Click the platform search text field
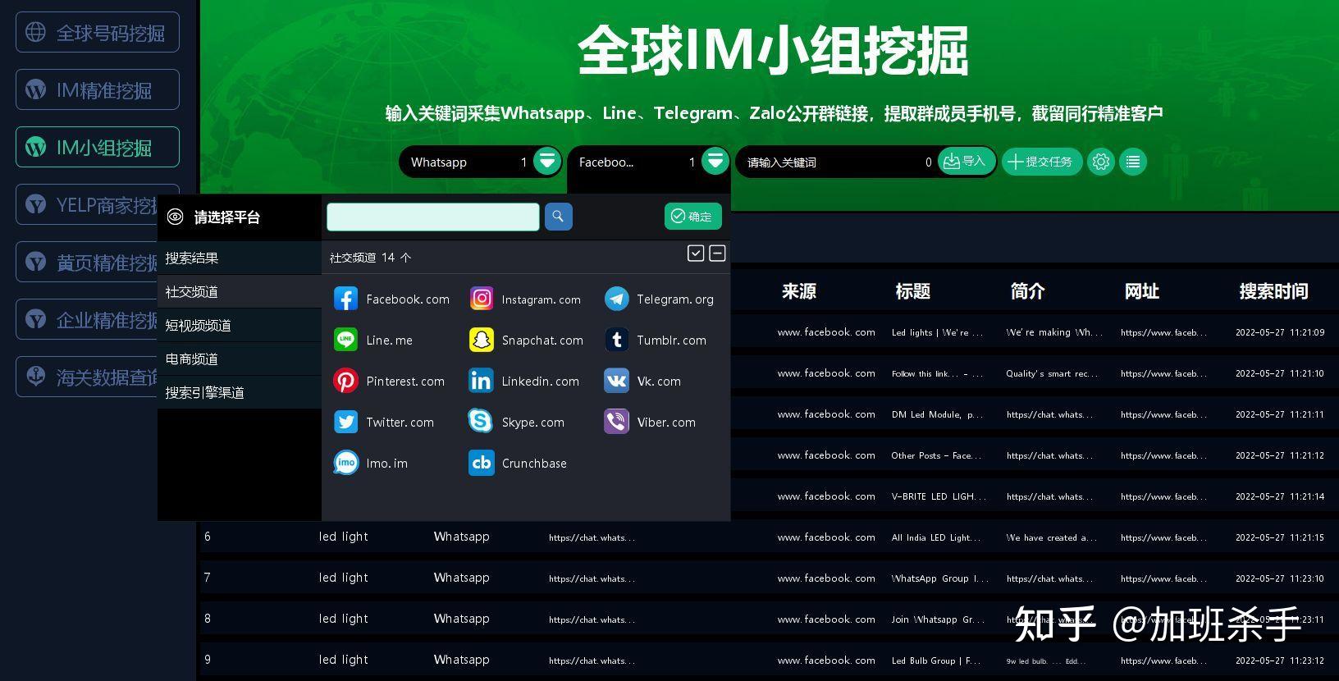The image size is (1339, 681). pos(433,217)
